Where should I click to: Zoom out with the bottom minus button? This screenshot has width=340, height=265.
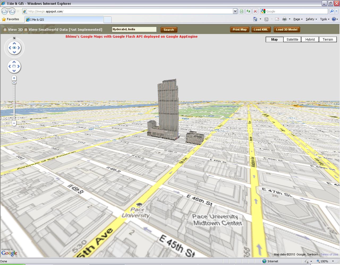click(14, 123)
